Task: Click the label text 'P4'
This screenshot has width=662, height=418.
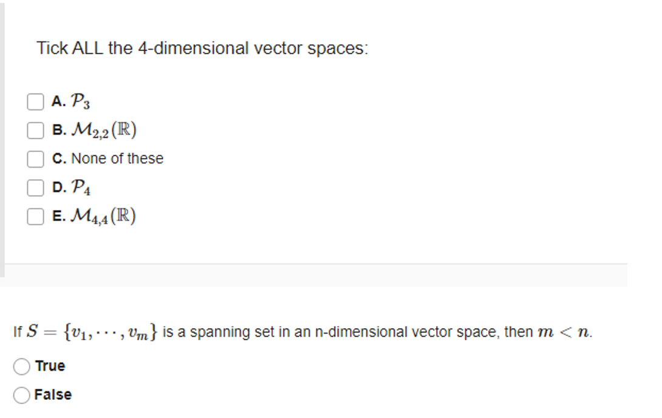Action: tap(82, 188)
